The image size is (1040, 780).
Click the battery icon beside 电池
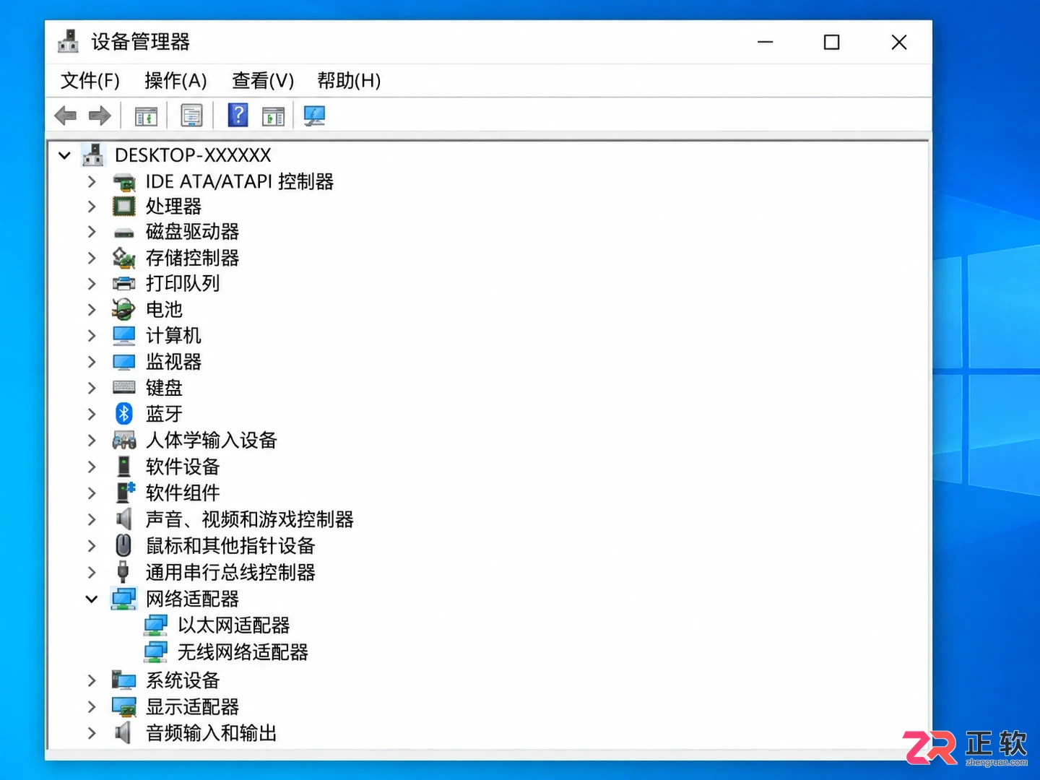[x=123, y=309]
